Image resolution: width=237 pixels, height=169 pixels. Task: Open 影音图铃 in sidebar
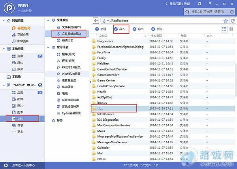(x=20, y=41)
